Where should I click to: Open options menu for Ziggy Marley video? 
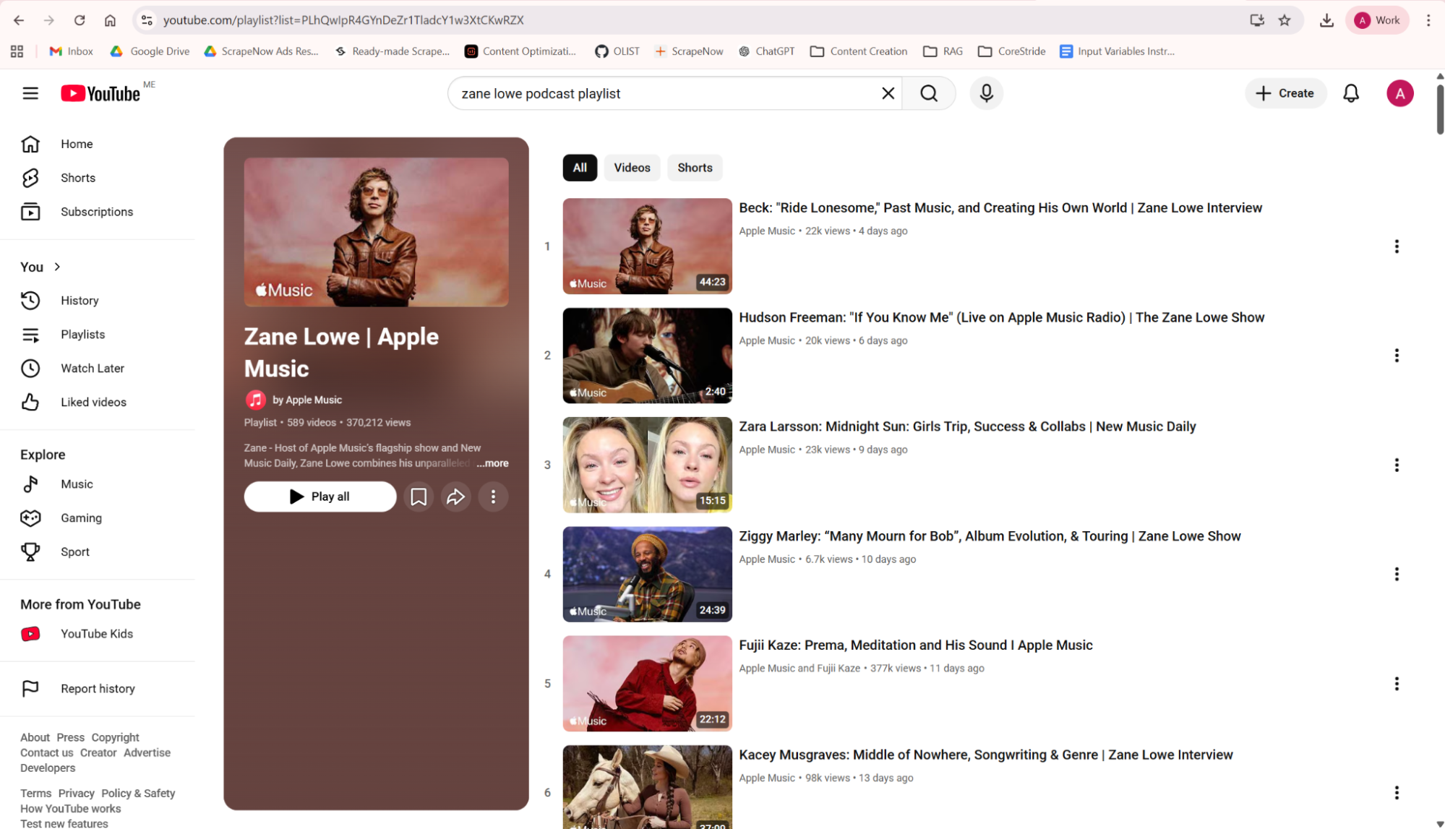pos(1396,574)
